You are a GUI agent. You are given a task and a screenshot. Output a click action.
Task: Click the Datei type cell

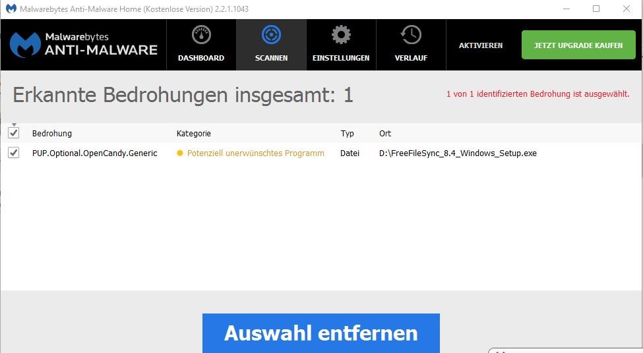[x=350, y=153]
